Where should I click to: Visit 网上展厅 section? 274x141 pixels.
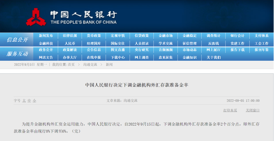[x=214, y=50]
